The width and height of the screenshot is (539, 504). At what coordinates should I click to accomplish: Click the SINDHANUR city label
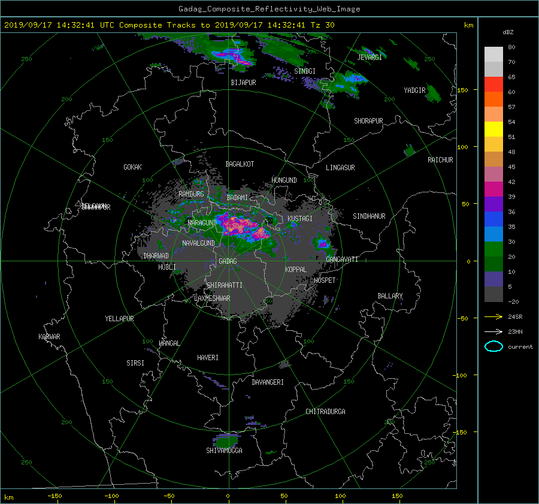(369, 216)
